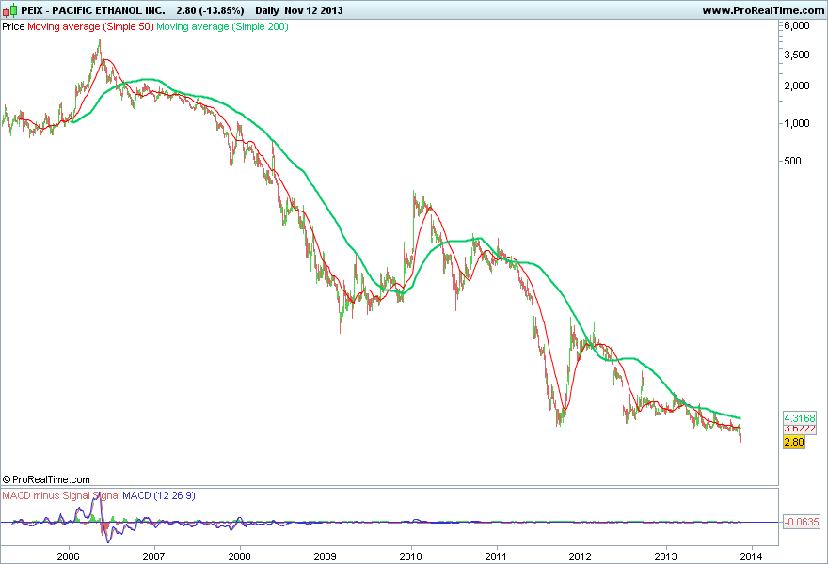
Task: Click the 2012 time axis label
Action: pos(581,556)
